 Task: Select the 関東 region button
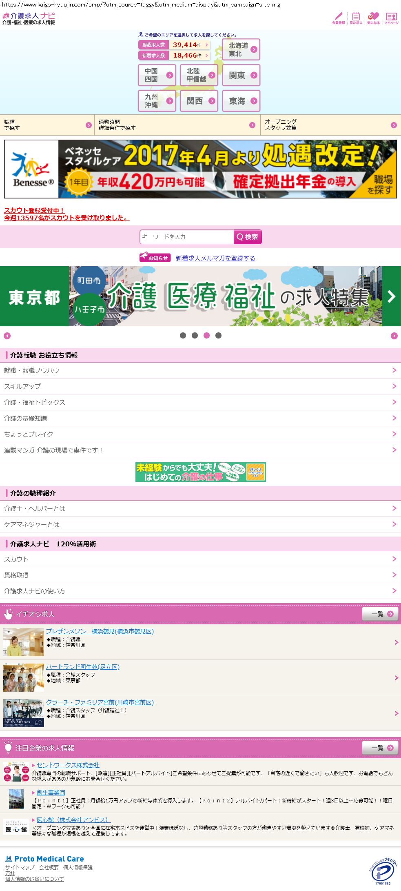(x=241, y=76)
